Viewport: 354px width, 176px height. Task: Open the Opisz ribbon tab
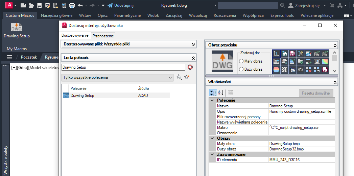point(103,15)
